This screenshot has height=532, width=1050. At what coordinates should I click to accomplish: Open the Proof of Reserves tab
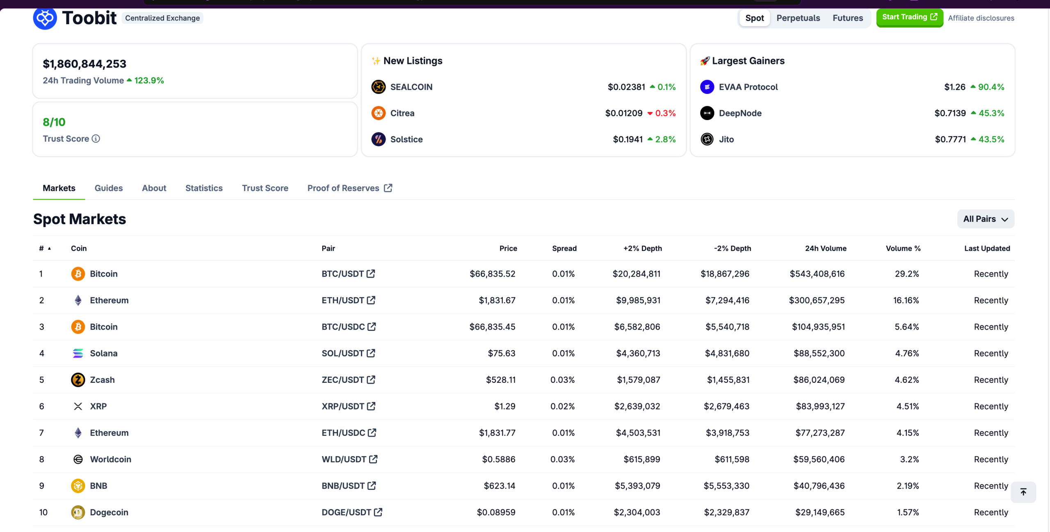pyautogui.click(x=350, y=188)
